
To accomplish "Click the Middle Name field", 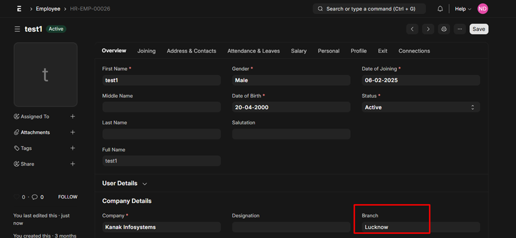I will tap(161, 107).
